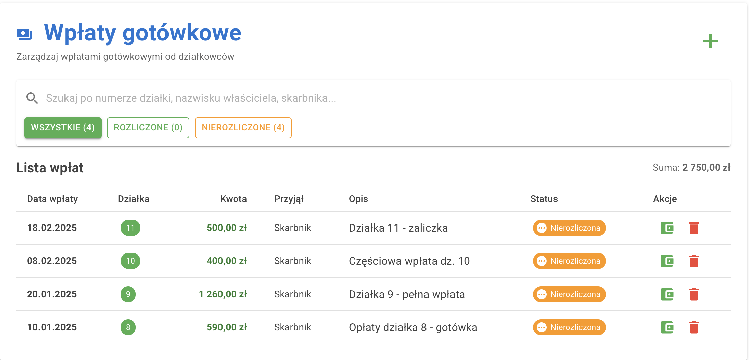The image size is (749, 360).
Task: Click the green plus to add a new payment
Action: pyautogui.click(x=711, y=40)
